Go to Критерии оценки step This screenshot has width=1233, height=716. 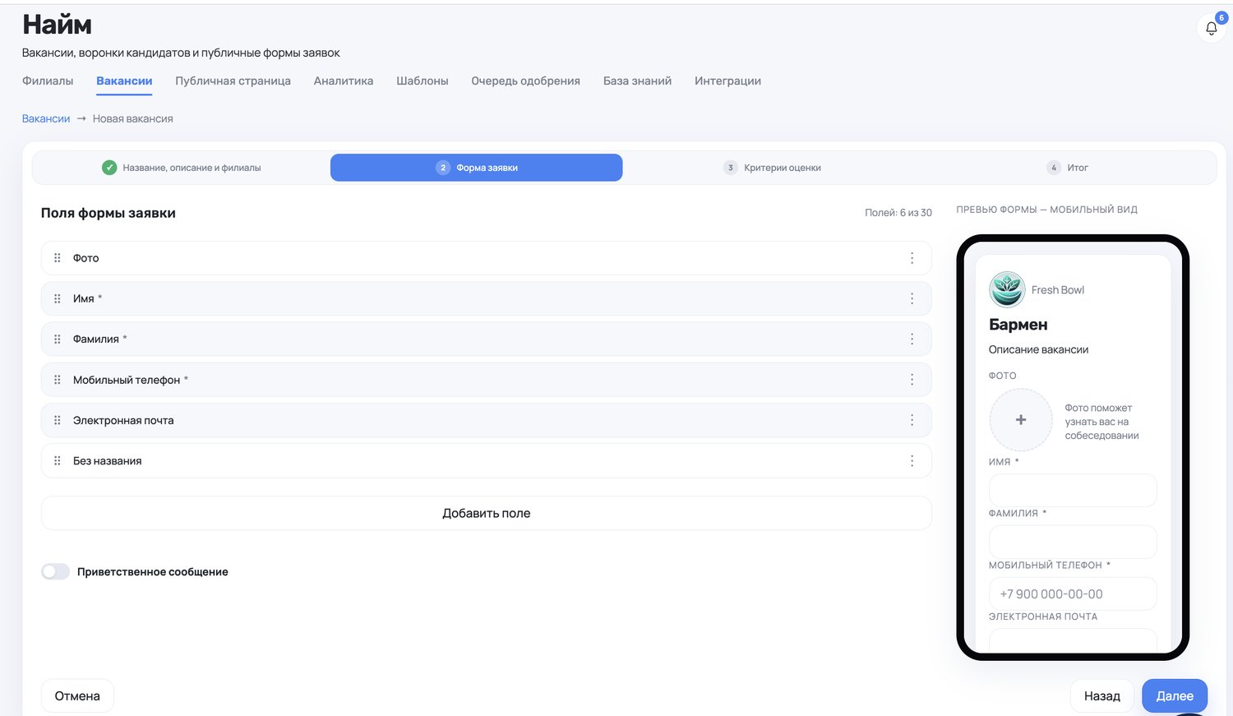(772, 168)
